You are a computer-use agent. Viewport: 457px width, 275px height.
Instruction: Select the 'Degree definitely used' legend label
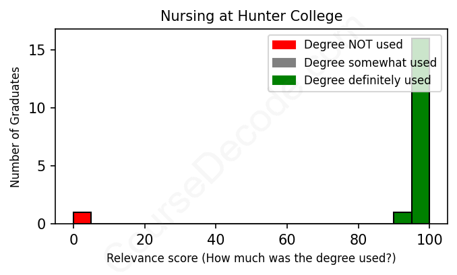pyautogui.click(x=367, y=81)
